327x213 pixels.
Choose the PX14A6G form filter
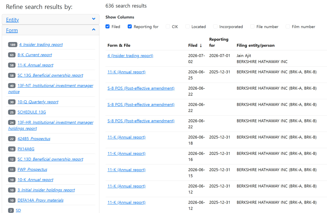click(x=26, y=149)
